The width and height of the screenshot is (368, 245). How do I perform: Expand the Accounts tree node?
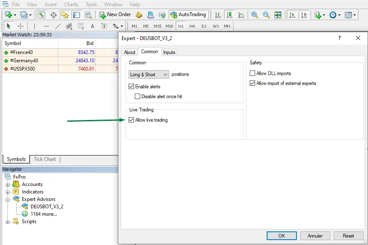8,185
